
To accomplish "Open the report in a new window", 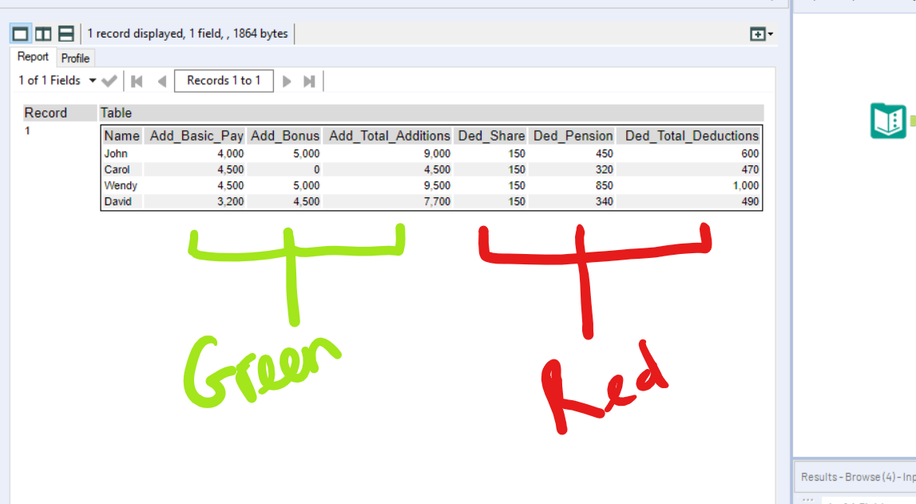I will 756,34.
